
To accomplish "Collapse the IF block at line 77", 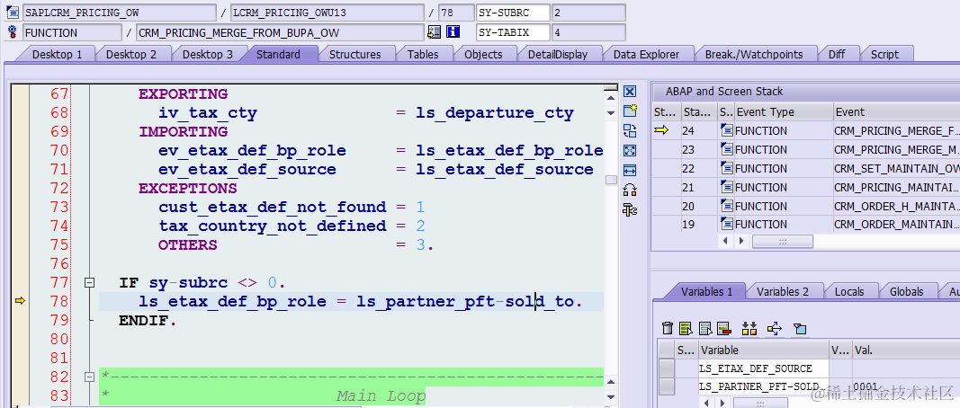I will 90,282.
